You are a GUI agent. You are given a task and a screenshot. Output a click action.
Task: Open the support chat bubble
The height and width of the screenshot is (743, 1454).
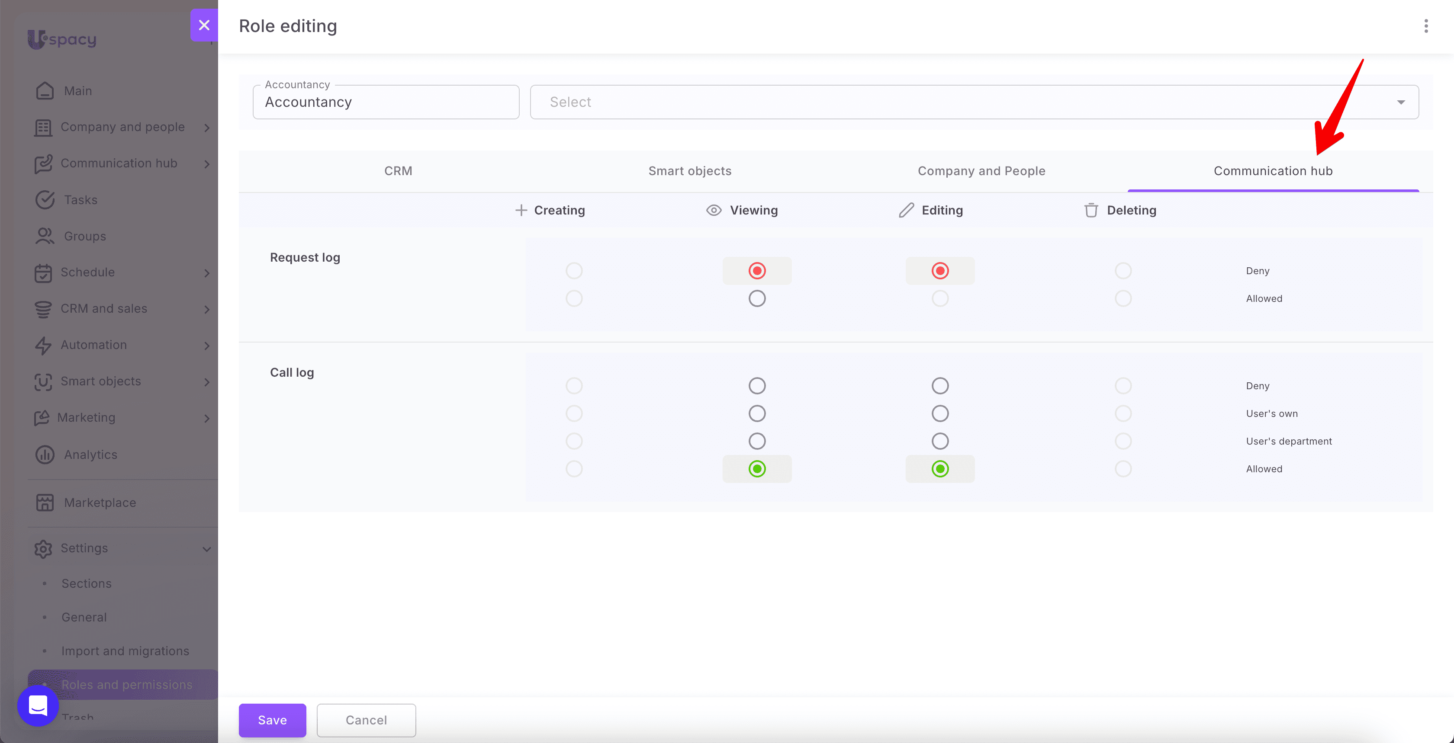pos(38,705)
